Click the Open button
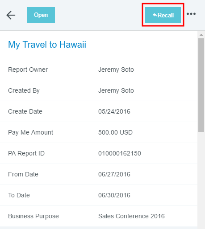Image resolution: width=205 pixels, height=229 pixels. point(41,15)
